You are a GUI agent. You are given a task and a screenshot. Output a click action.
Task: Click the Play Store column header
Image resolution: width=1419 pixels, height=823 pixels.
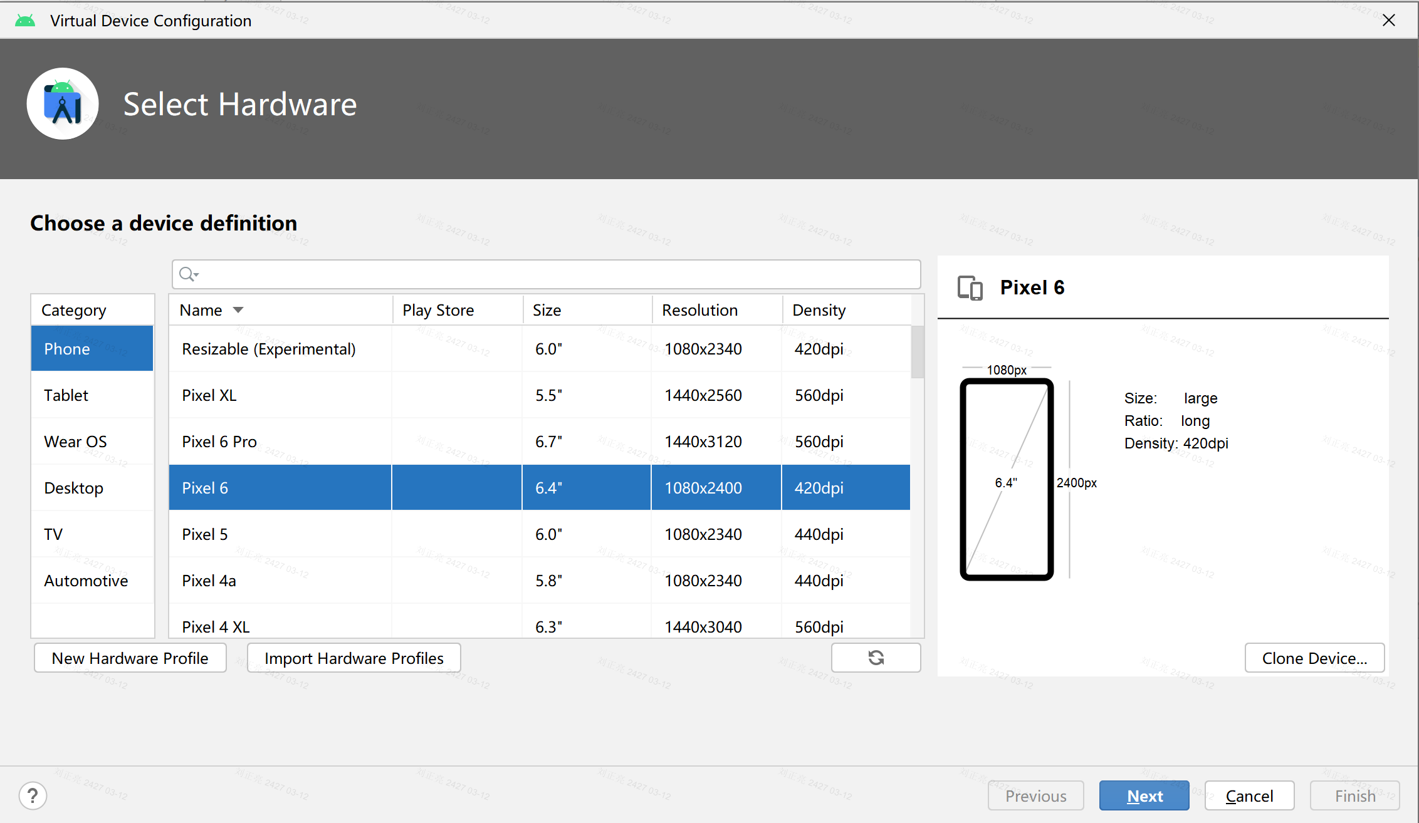click(x=458, y=310)
